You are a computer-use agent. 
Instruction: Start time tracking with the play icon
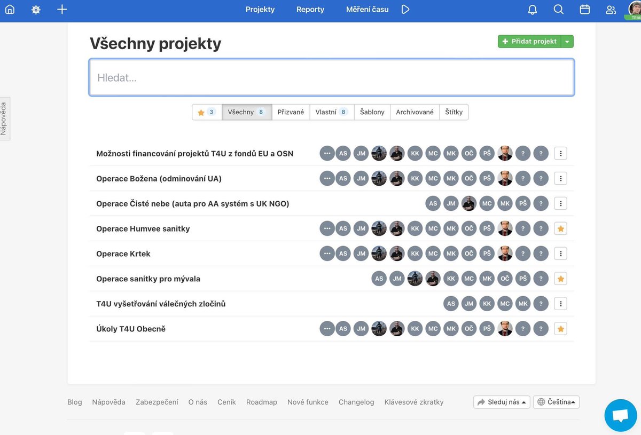coord(405,9)
